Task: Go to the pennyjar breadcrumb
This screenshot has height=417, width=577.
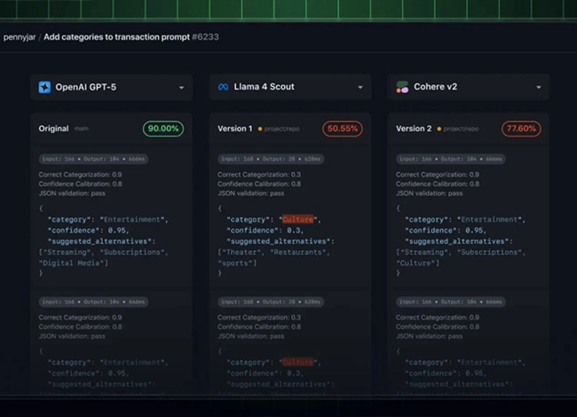Action: click(20, 37)
